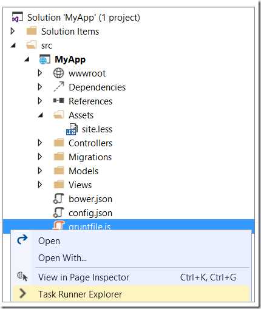The image size is (261, 309).
Task: Click the References icon
Action: click(59, 101)
